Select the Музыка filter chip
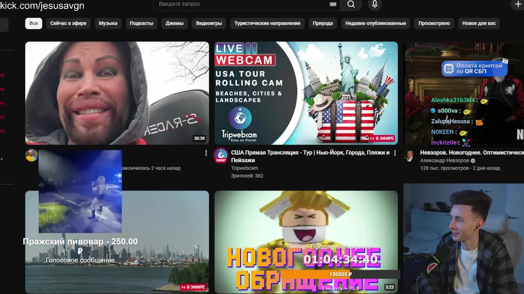The height and width of the screenshot is (294, 524). (x=108, y=23)
